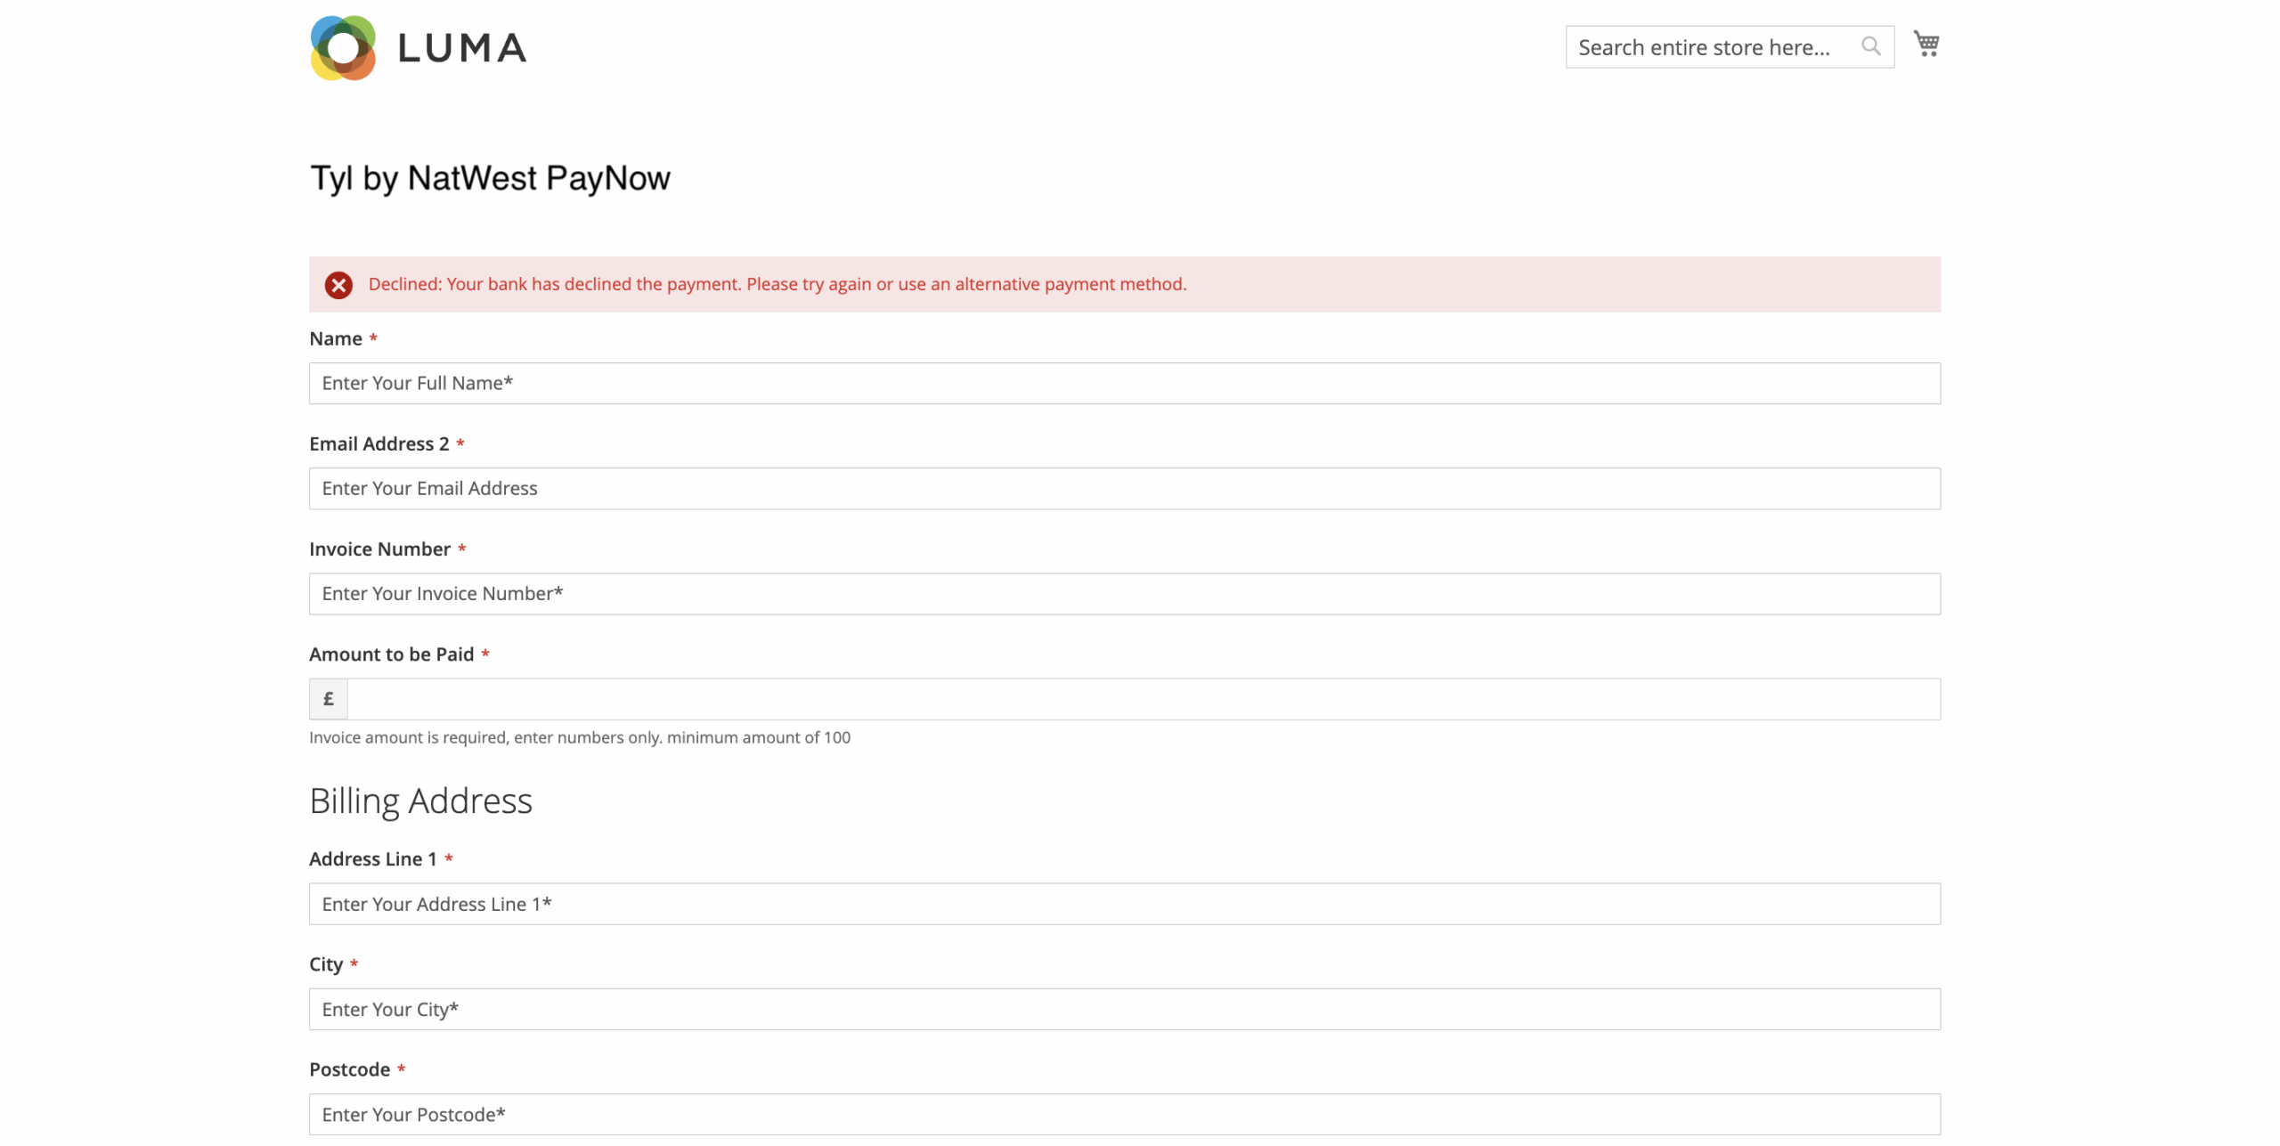Click the red error cross icon
Image resolution: width=2280 pixels, height=1146 pixels.
point(338,285)
